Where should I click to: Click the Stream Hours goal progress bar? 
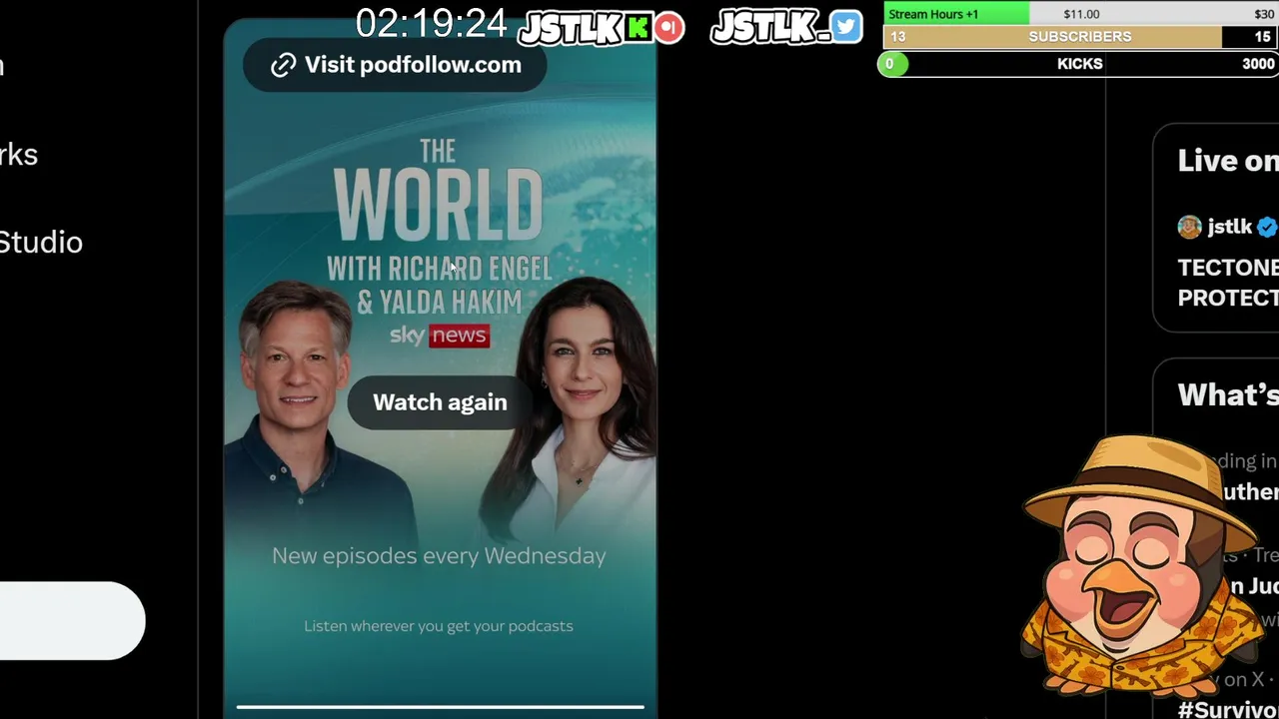1080,14
